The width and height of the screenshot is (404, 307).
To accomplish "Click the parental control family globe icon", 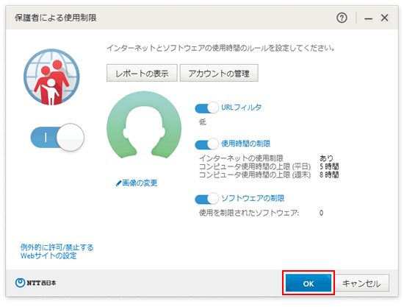I will coord(51,77).
